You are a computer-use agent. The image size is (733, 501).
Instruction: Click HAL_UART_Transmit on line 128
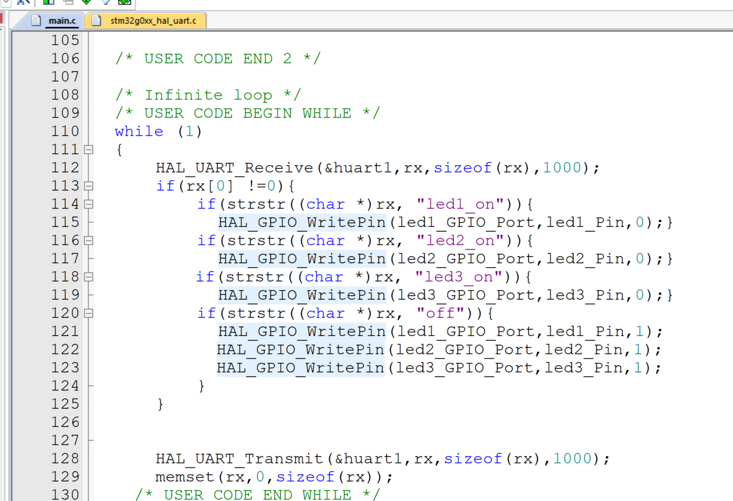[239, 459]
